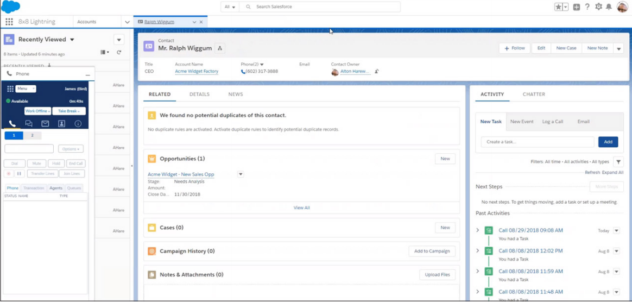Open the list display options dropdown
This screenshot has height=302, width=632.
pyautogui.click(x=105, y=53)
